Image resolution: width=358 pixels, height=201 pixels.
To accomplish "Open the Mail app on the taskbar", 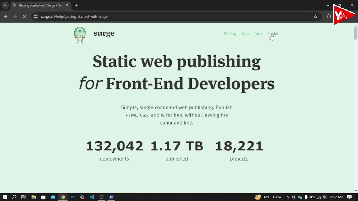I will pos(53,197).
